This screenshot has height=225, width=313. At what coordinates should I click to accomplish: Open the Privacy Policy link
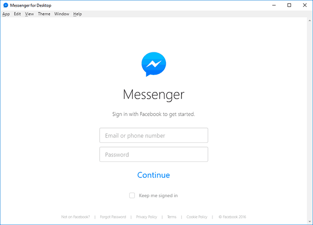[147, 217]
